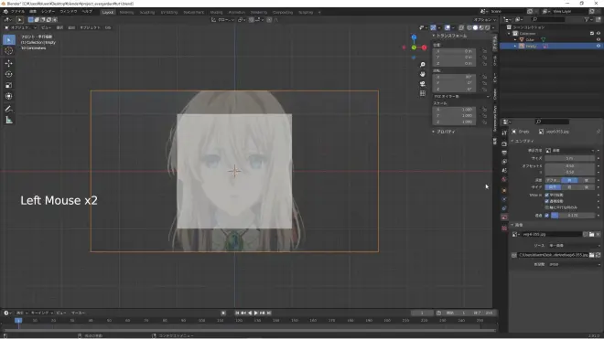604x339 pixels.
Task: Click the green Y axis gizmo ball
Action: pos(414,48)
